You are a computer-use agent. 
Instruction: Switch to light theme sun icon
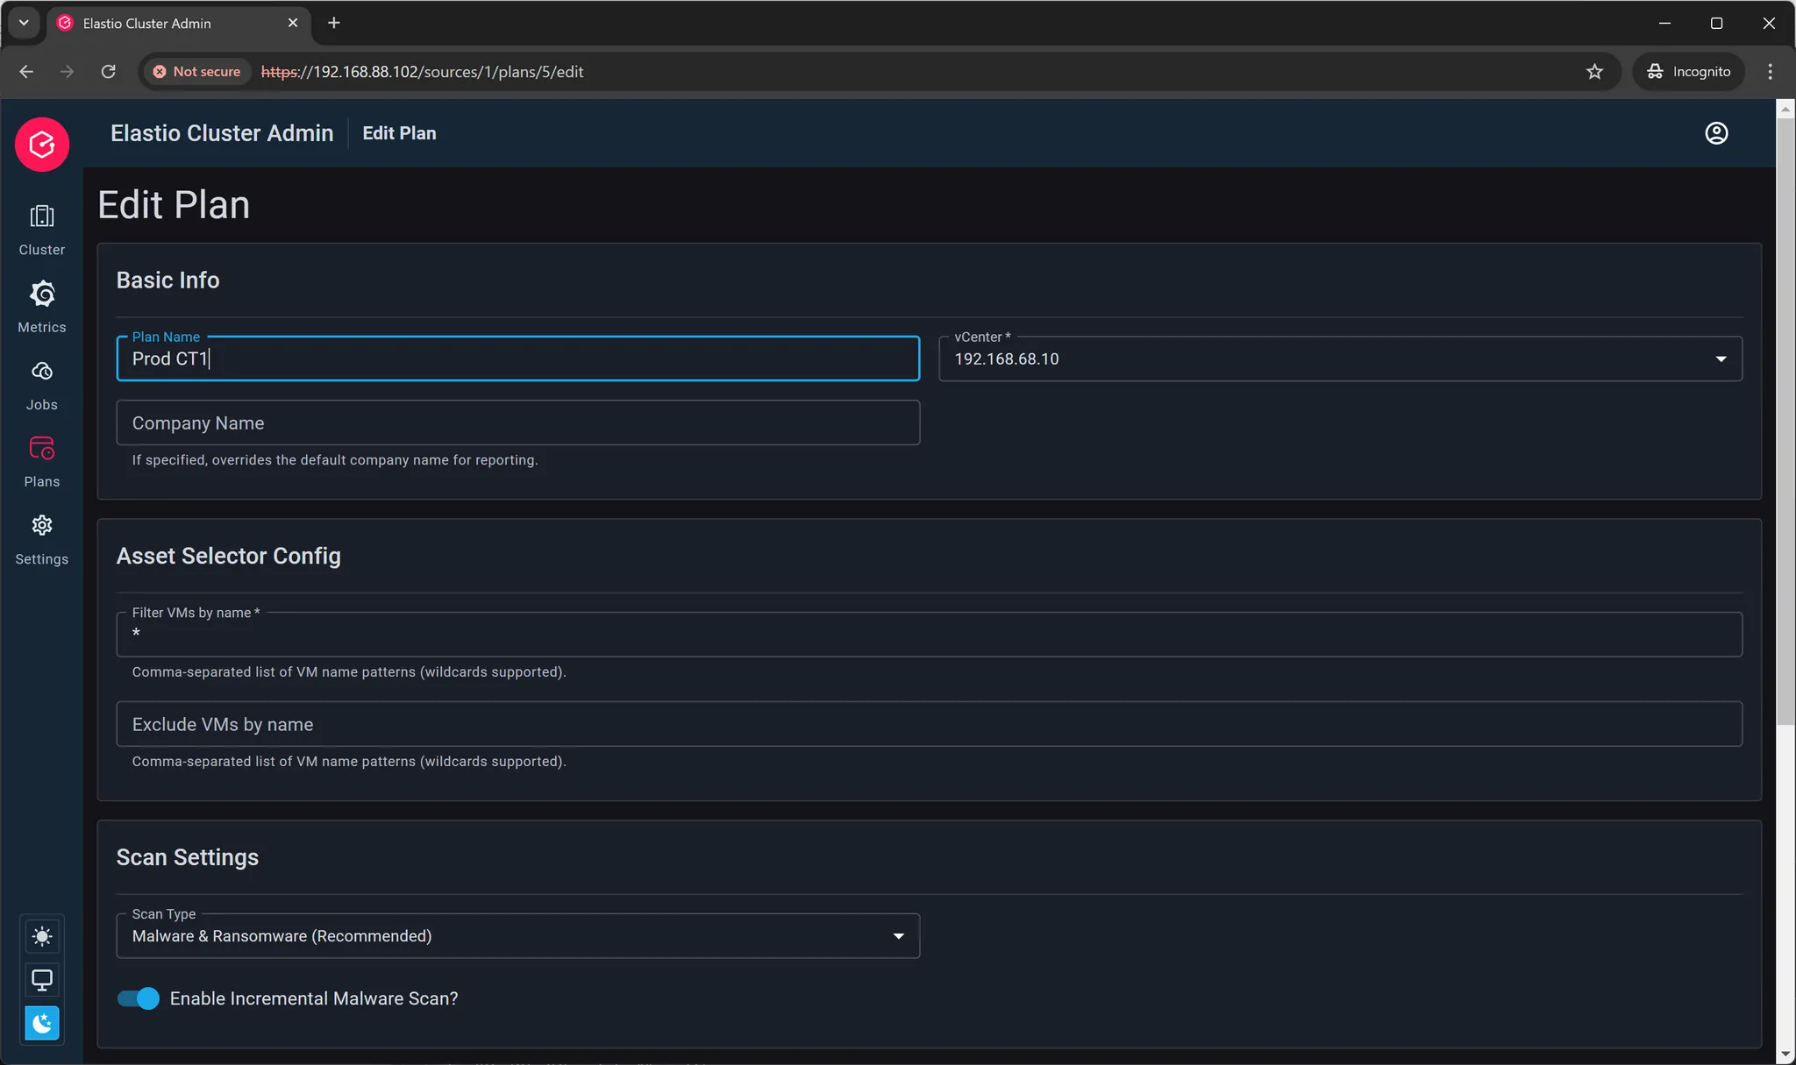click(x=42, y=936)
